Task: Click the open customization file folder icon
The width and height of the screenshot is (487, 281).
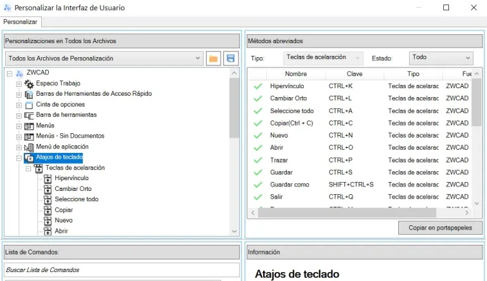Action: point(213,58)
